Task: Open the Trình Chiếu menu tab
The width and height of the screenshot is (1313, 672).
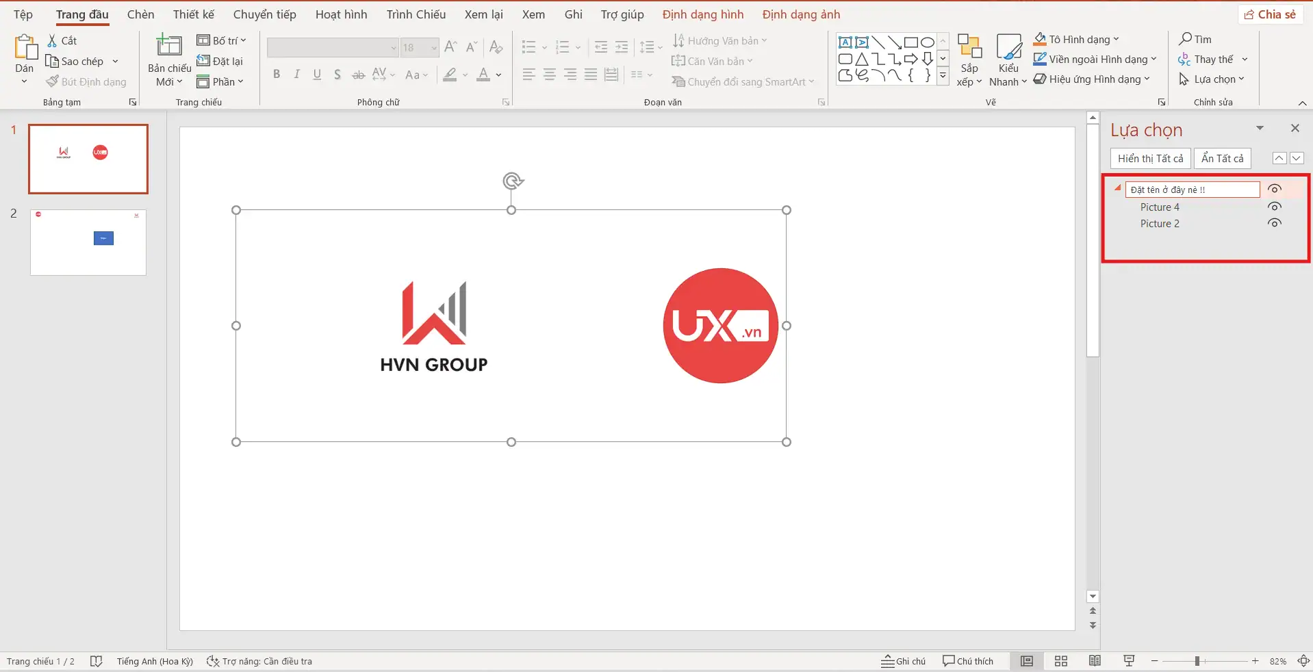Action: click(415, 14)
